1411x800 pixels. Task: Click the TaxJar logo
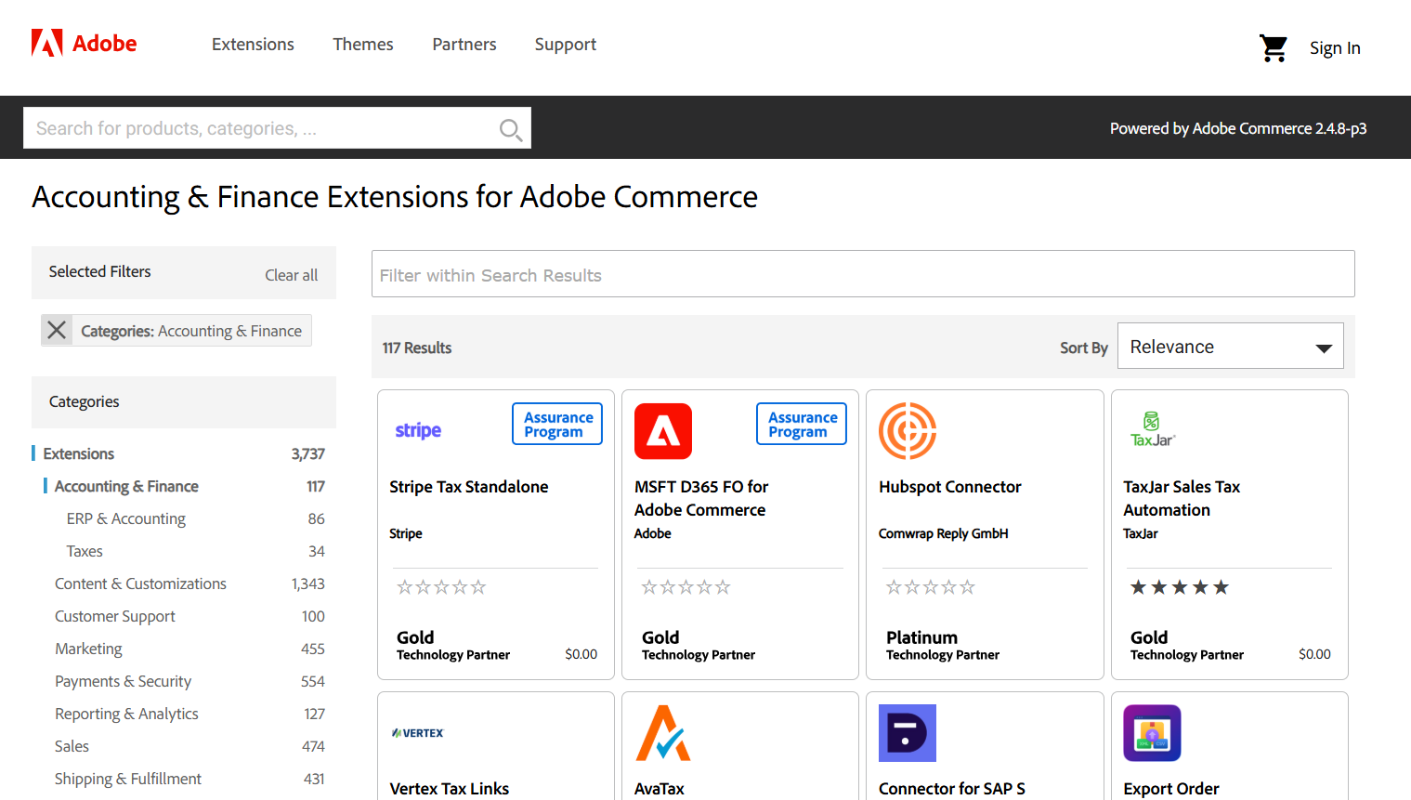coord(1153,430)
